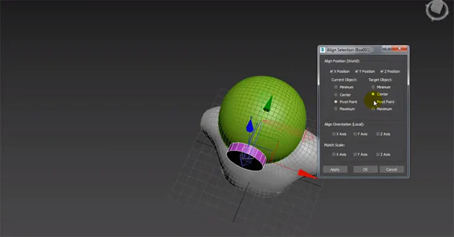The height and width of the screenshot is (237, 454).
Task: Click the red X-axis gizmo arrow
Action: [x=306, y=174]
